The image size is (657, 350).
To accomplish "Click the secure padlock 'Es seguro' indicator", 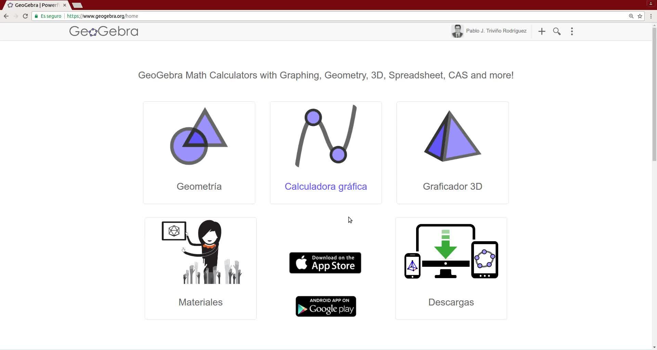I will [48, 16].
